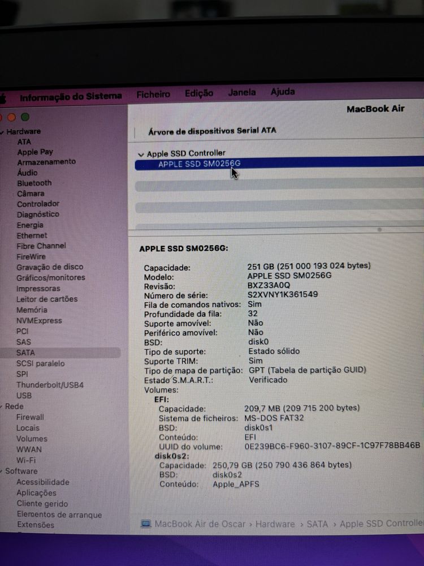The width and height of the screenshot is (424, 566).
Task: Select Cliente gerido in the sidebar
Action: pyautogui.click(x=42, y=504)
